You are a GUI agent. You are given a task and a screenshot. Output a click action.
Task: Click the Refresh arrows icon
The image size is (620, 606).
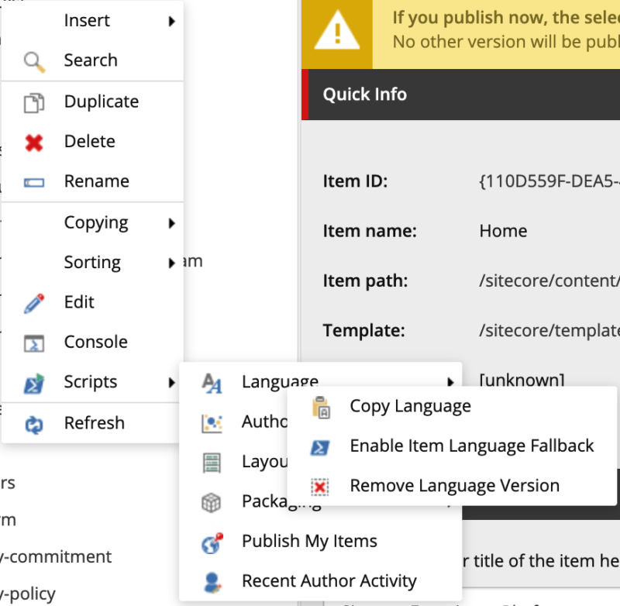[33, 423]
